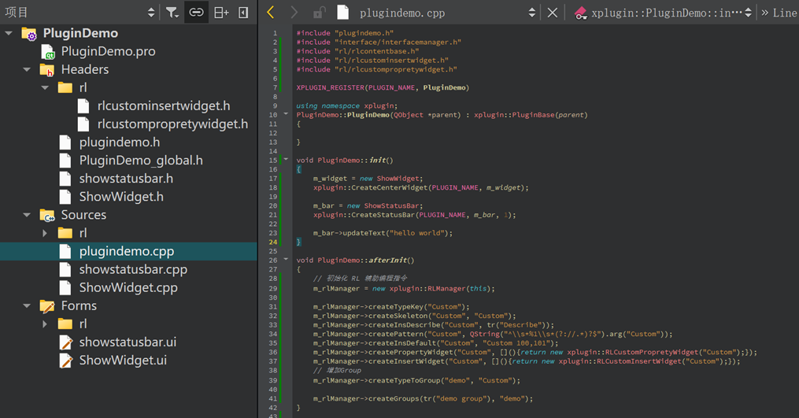Fold the PluginDemo::init function at line 15
The width and height of the screenshot is (799, 418).
tap(286, 160)
